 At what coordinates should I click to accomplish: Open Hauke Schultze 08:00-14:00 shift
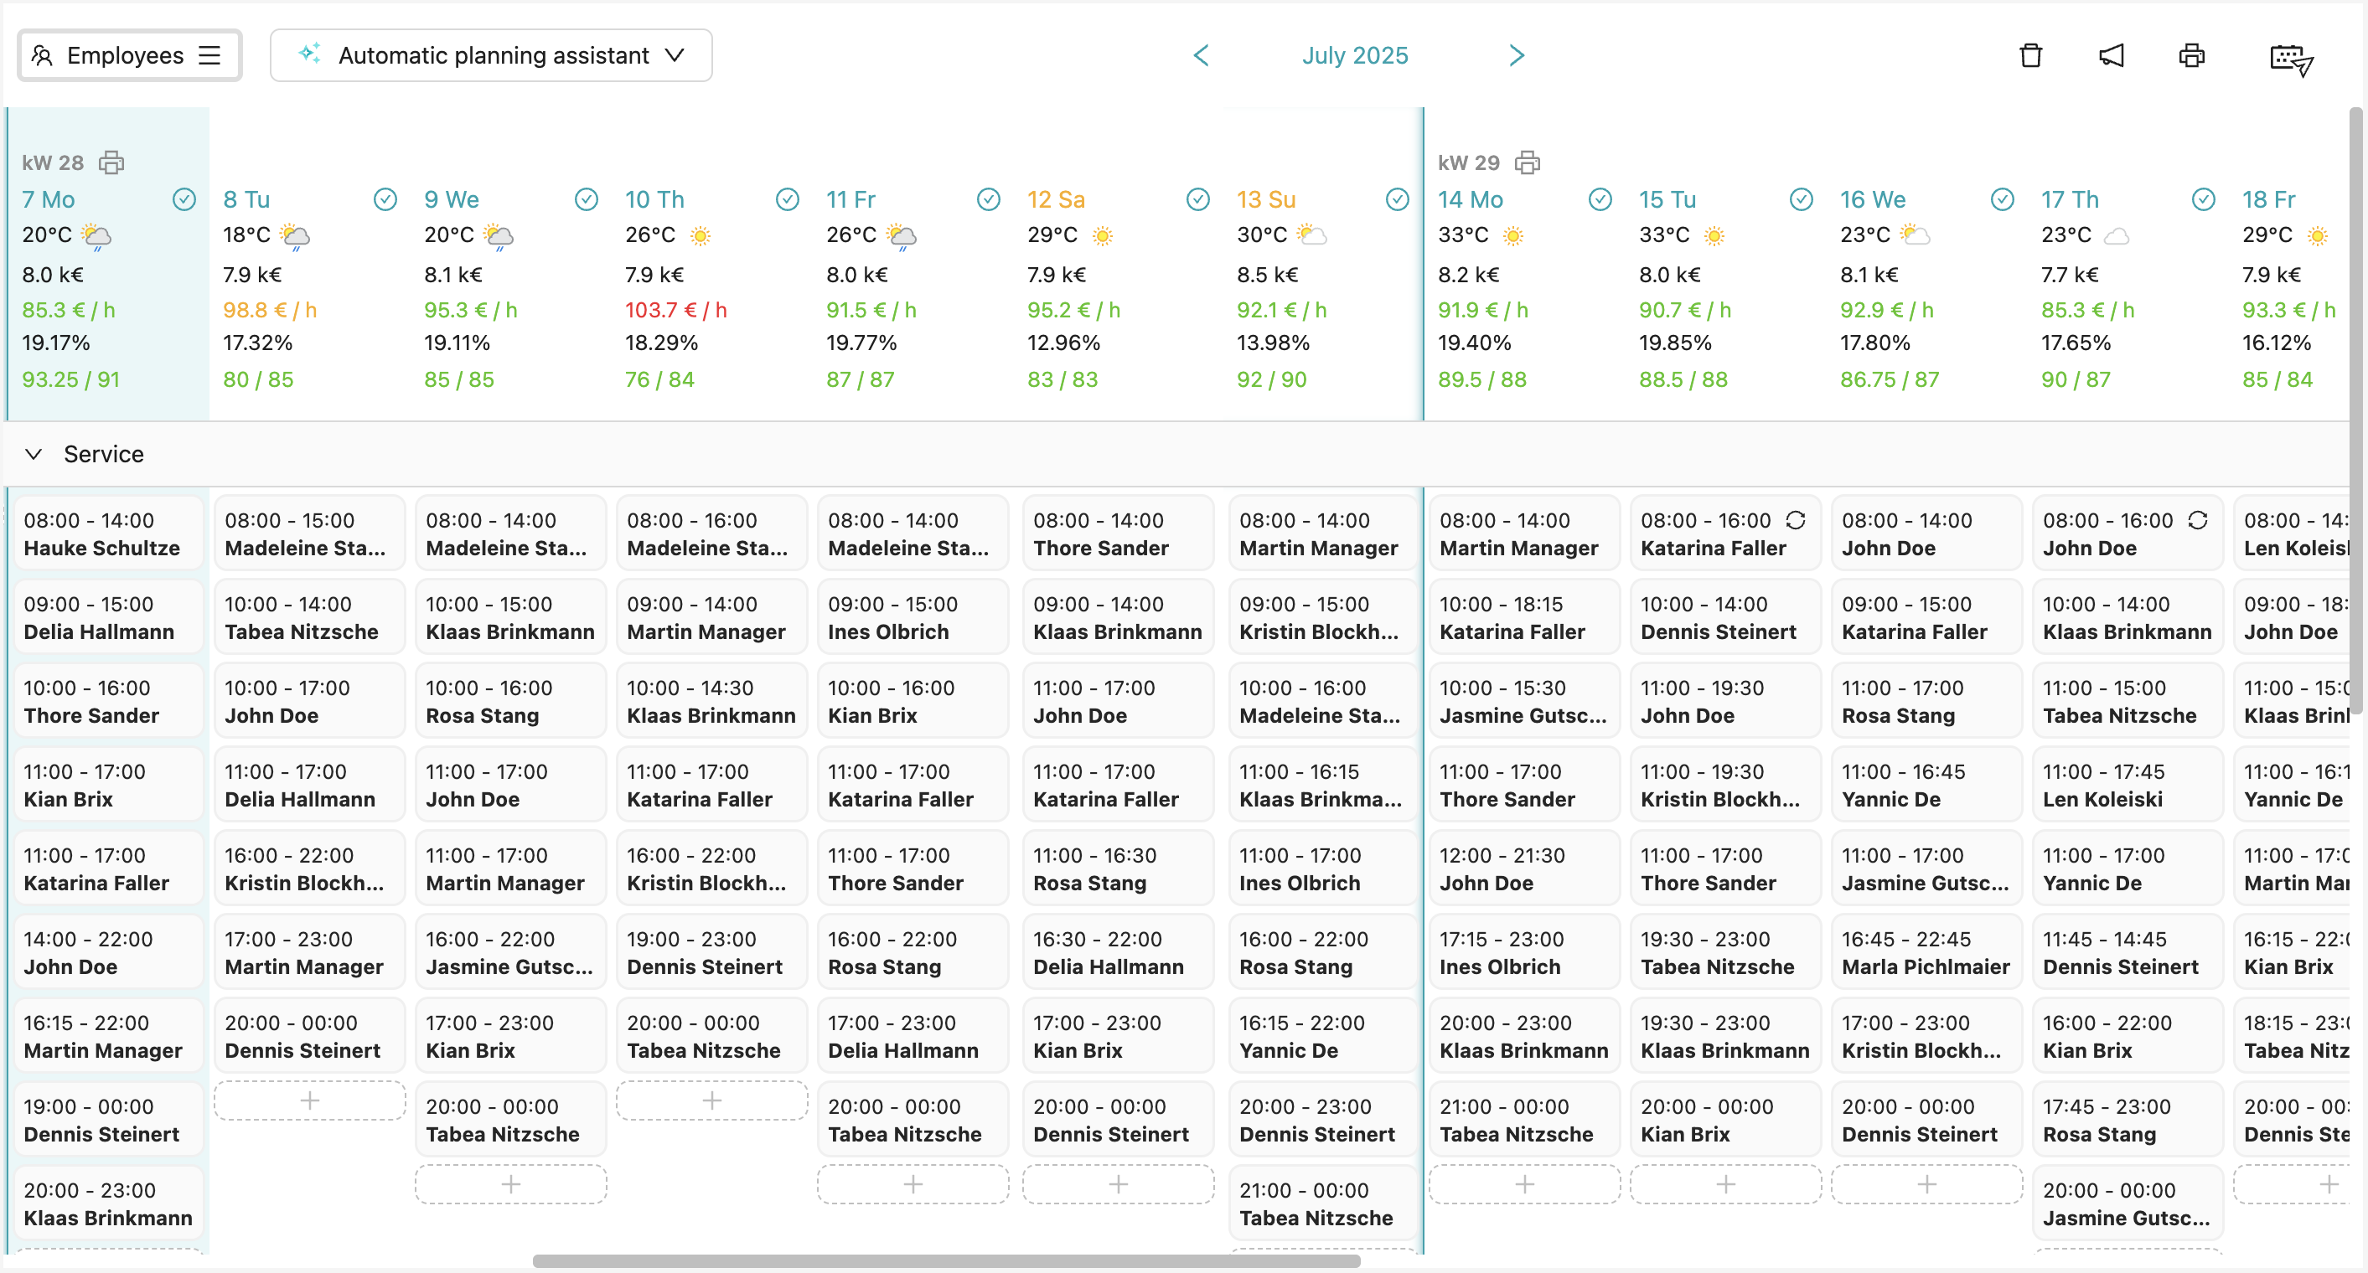tap(107, 533)
